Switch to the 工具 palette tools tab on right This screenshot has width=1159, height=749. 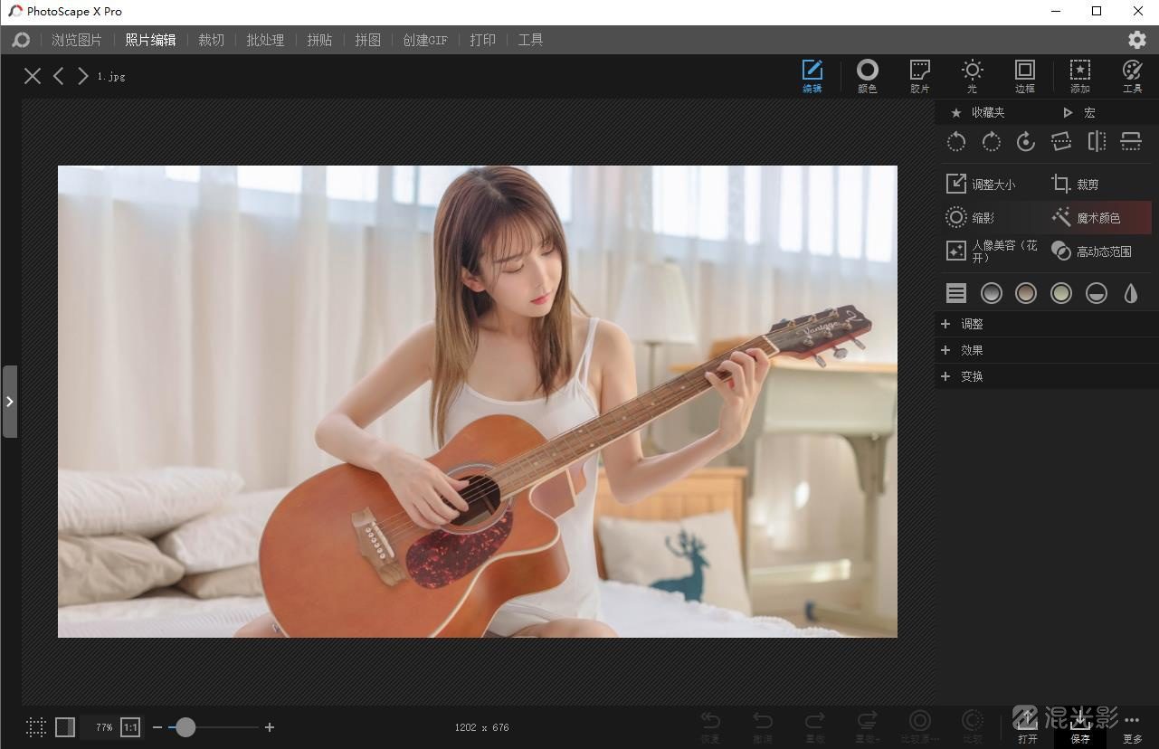tap(1133, 76)
